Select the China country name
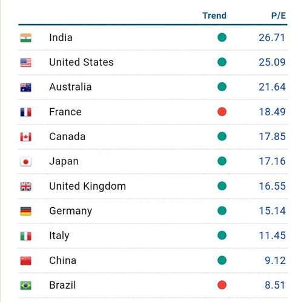304x302 pixels. (63, 260)
